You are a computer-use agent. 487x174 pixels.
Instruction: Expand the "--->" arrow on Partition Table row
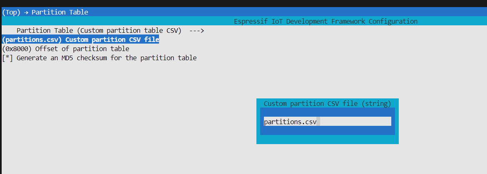coord(196,30)
